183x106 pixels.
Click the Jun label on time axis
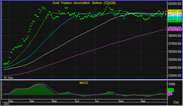pos(78,101)
